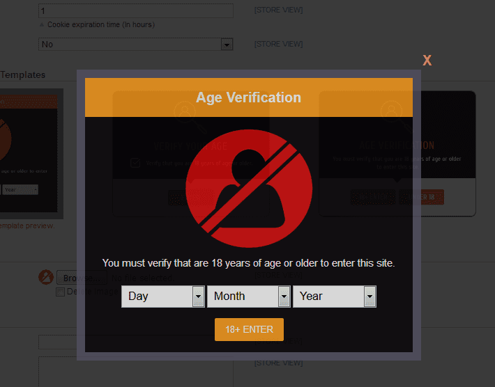Click the 18 years verification message text
The width and height of the screenshot is (495, 387).
pos(249,263)
